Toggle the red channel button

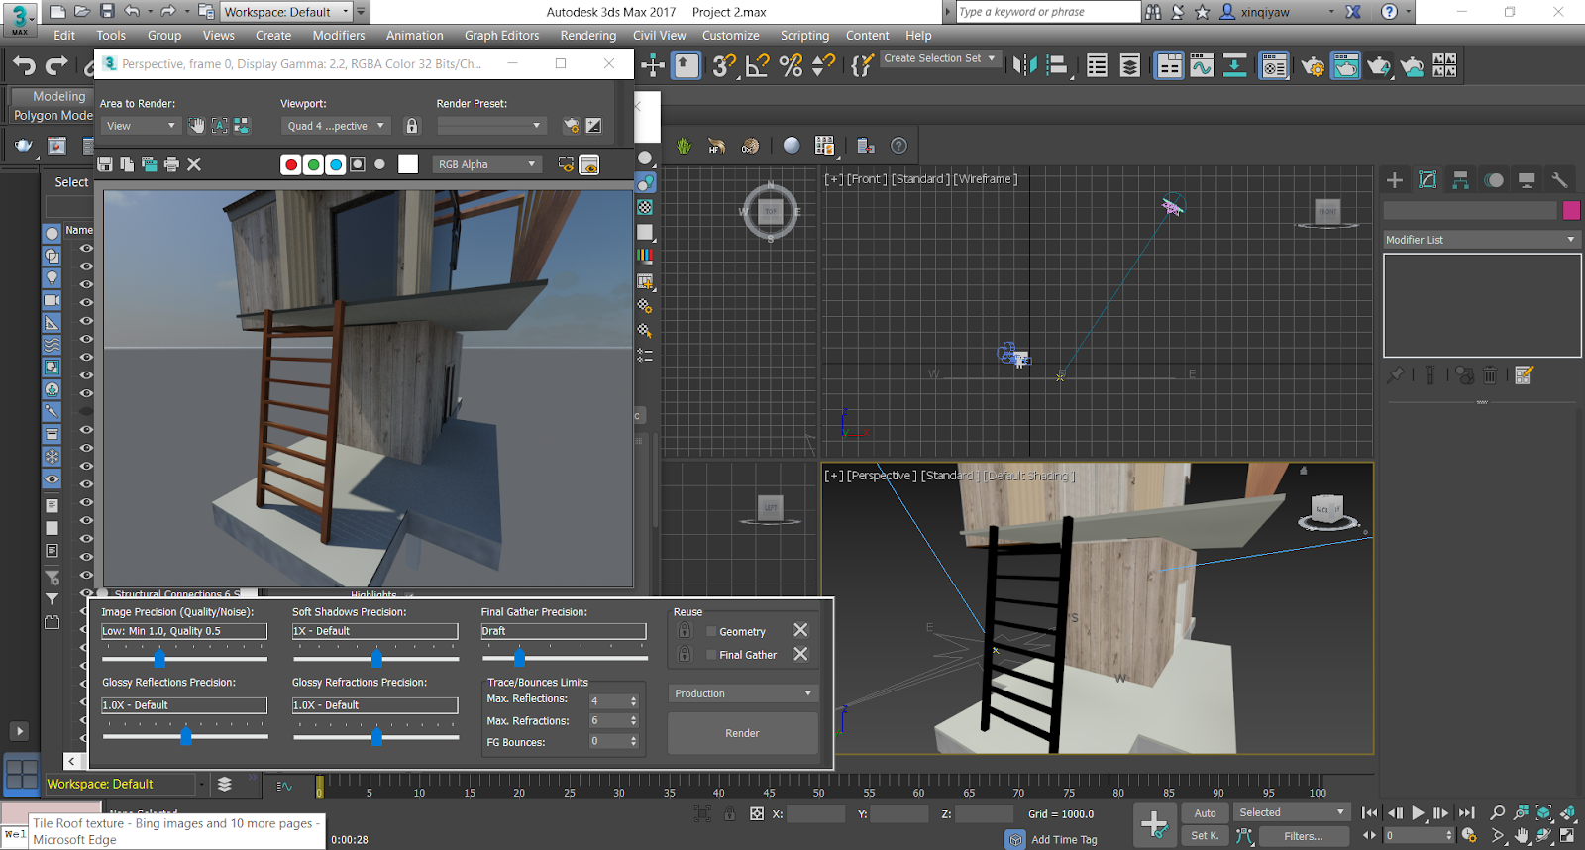click(290, 164)
